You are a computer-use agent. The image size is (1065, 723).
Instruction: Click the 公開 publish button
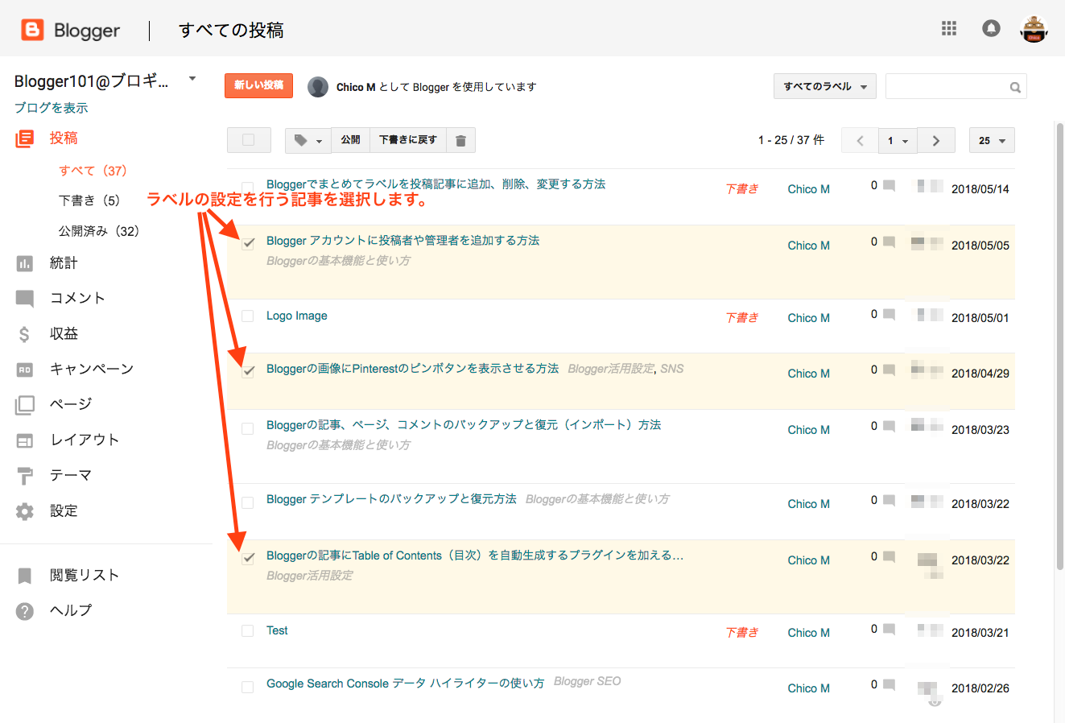[350, 140]
